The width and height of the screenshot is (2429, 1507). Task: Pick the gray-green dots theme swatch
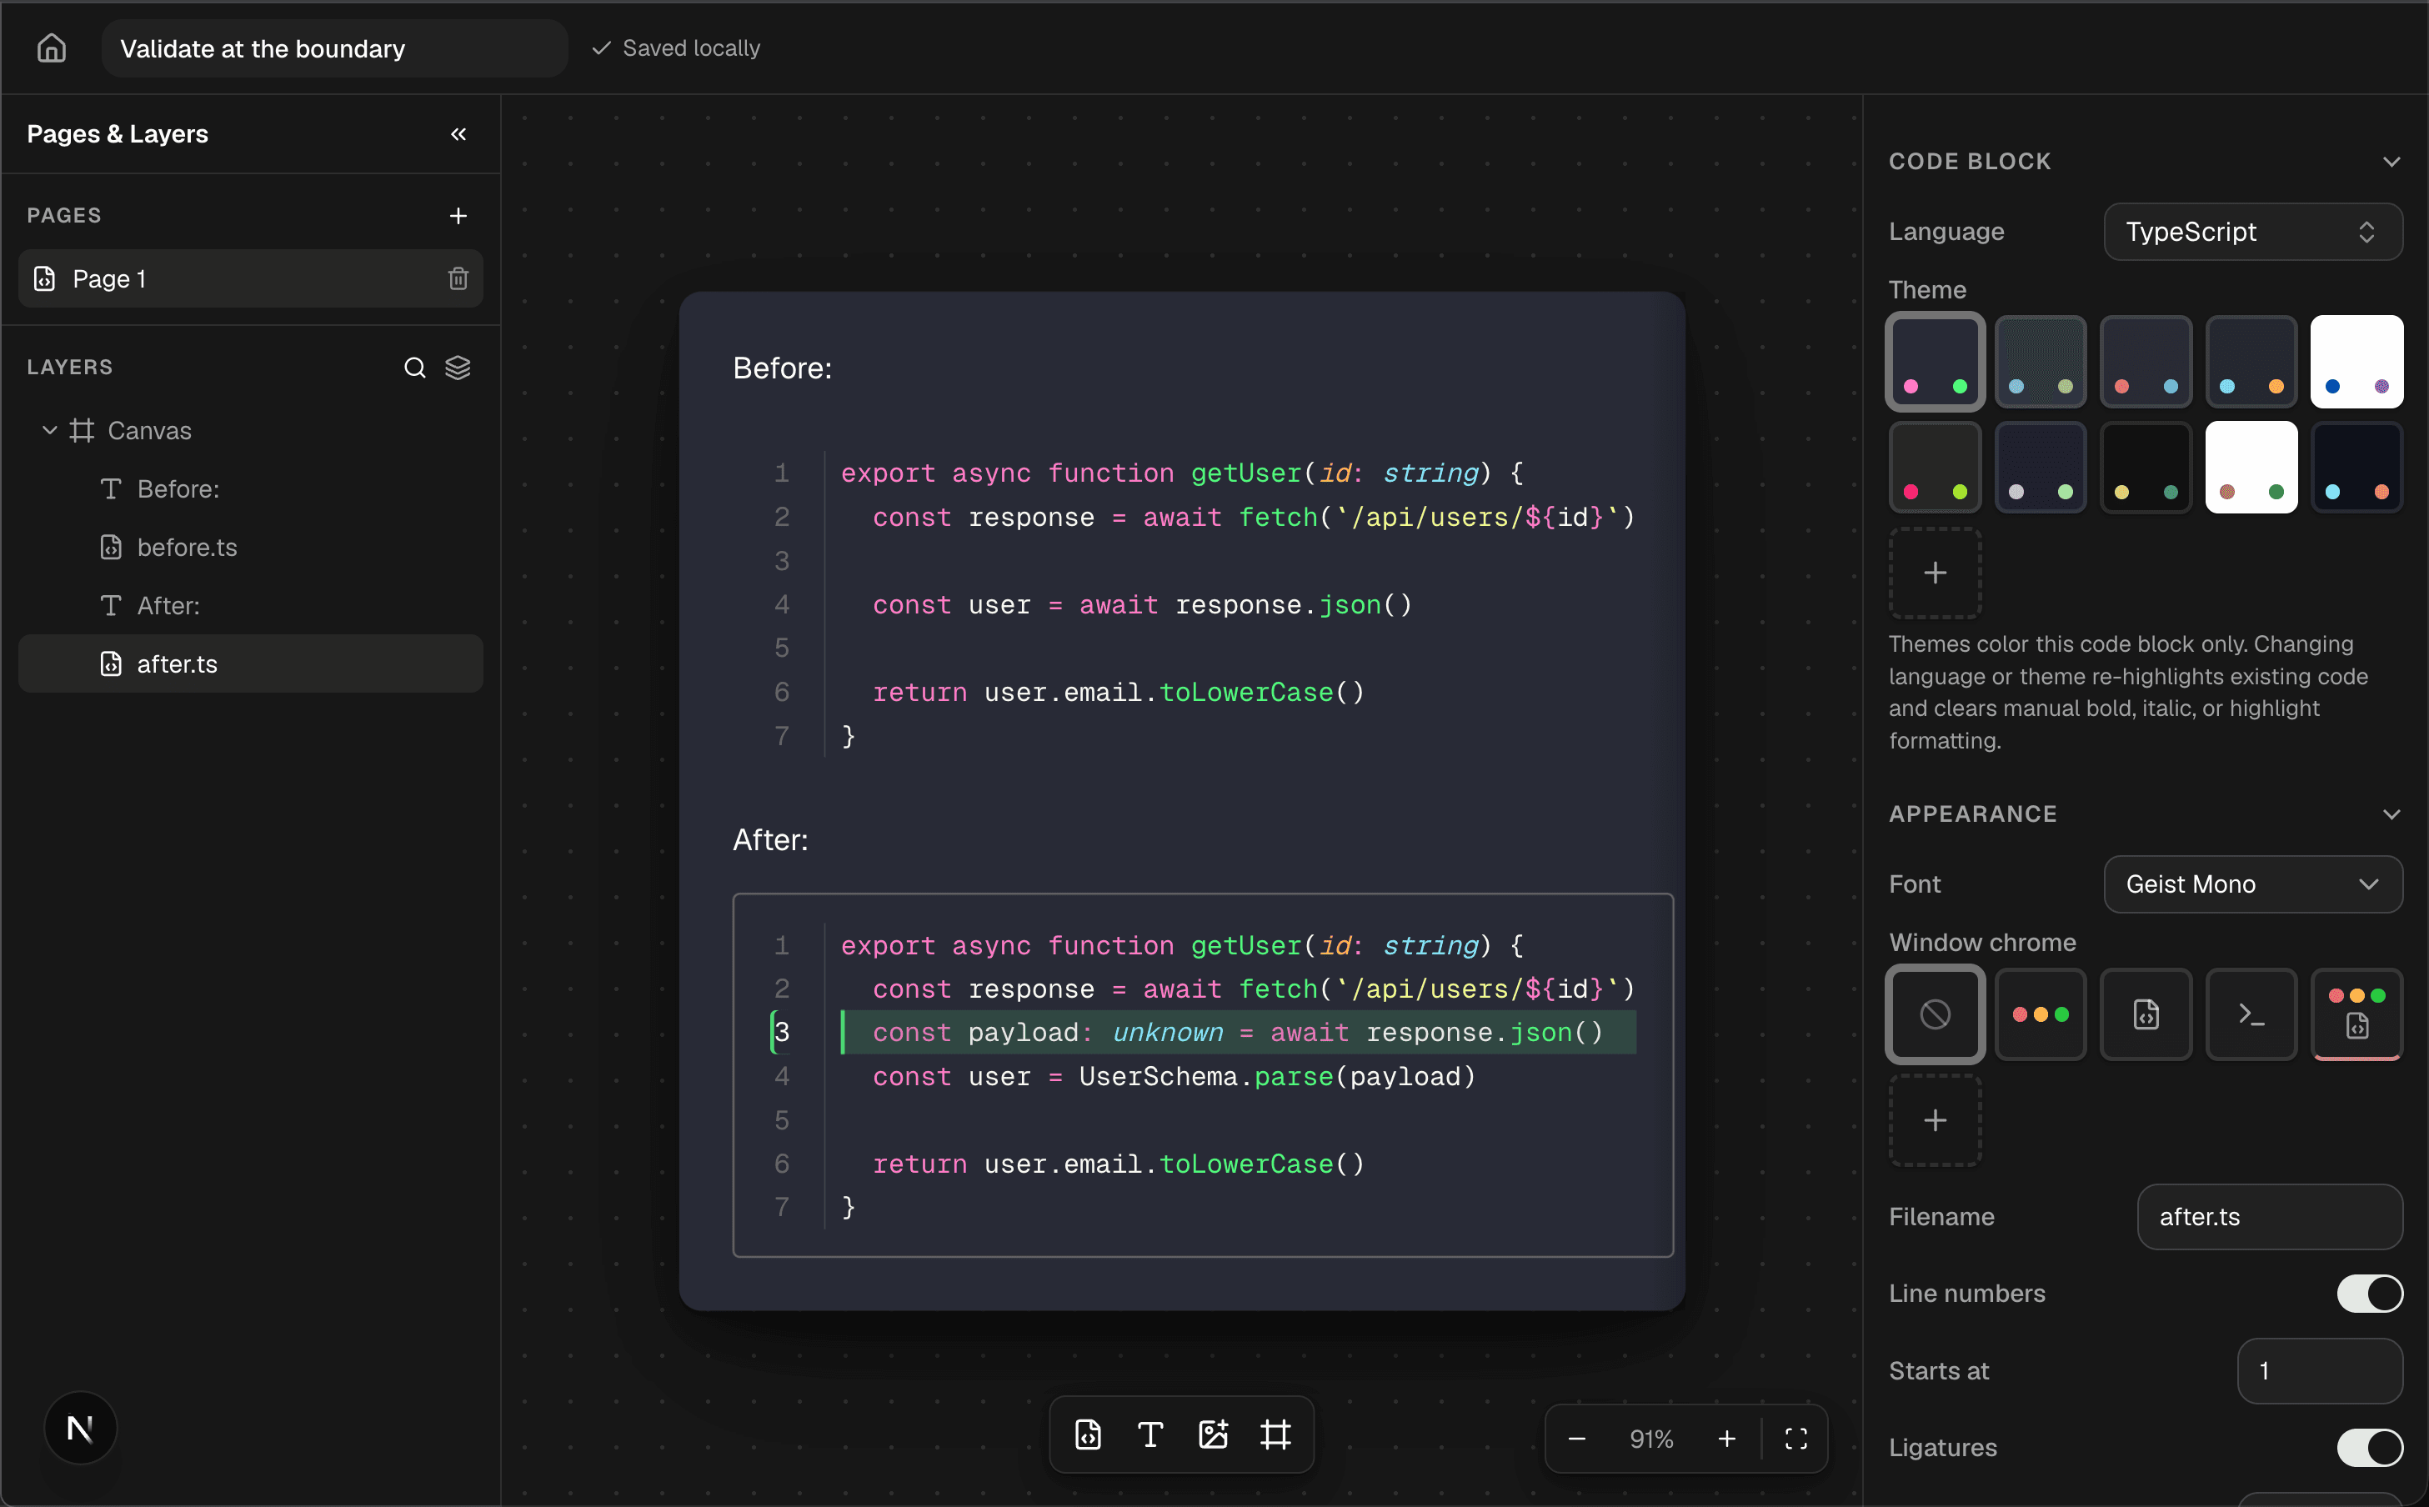(2041, 467)
